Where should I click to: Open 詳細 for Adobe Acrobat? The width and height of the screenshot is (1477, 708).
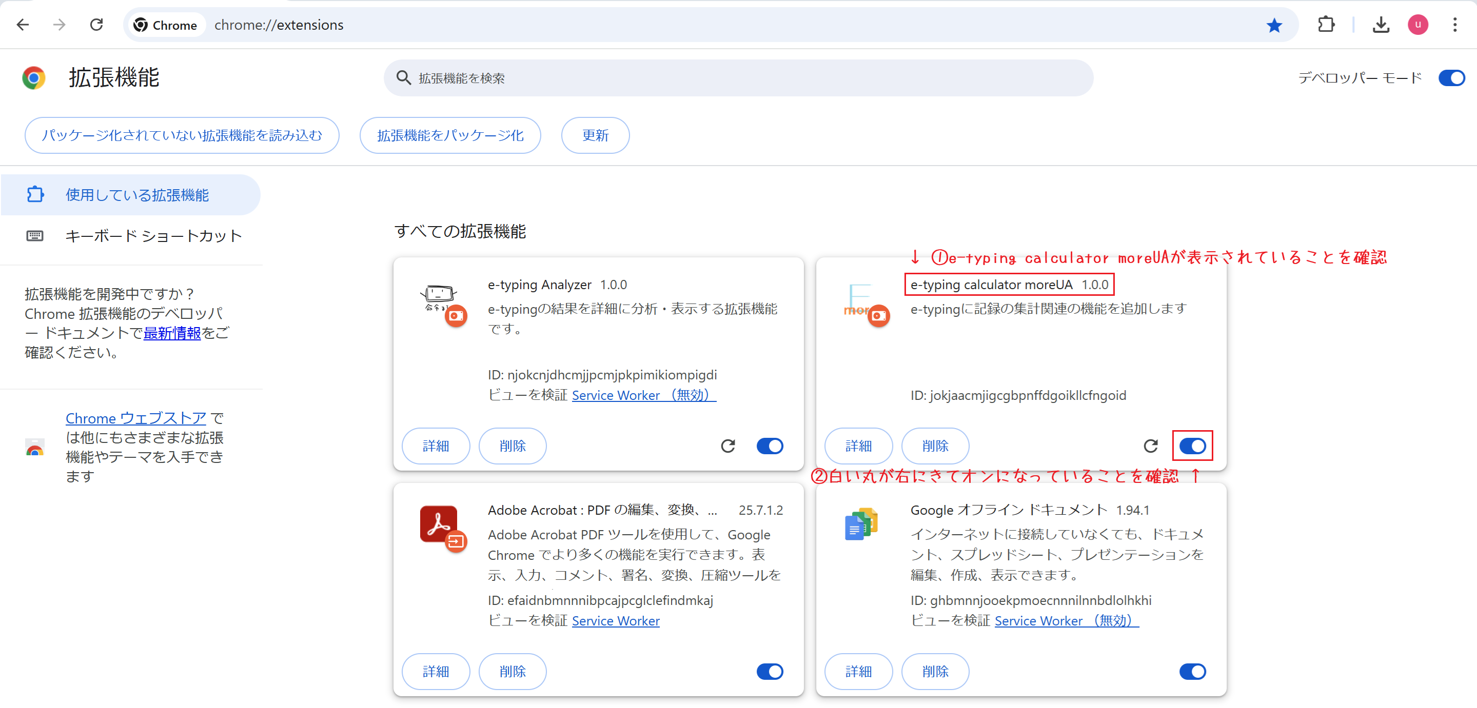coord(436,671)
